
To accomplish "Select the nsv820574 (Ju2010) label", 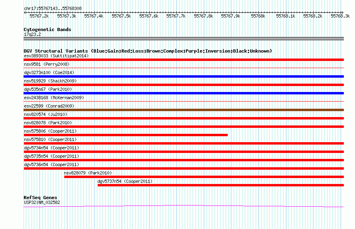I will click(x=45, y=114).
